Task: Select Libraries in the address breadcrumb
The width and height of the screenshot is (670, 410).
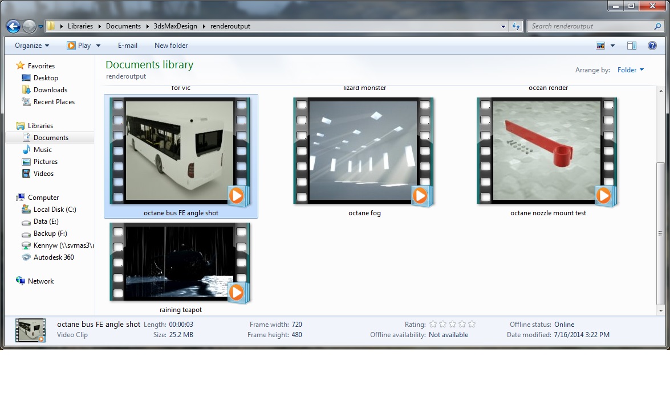Action: pyautogui.click(x=80, y=26)
